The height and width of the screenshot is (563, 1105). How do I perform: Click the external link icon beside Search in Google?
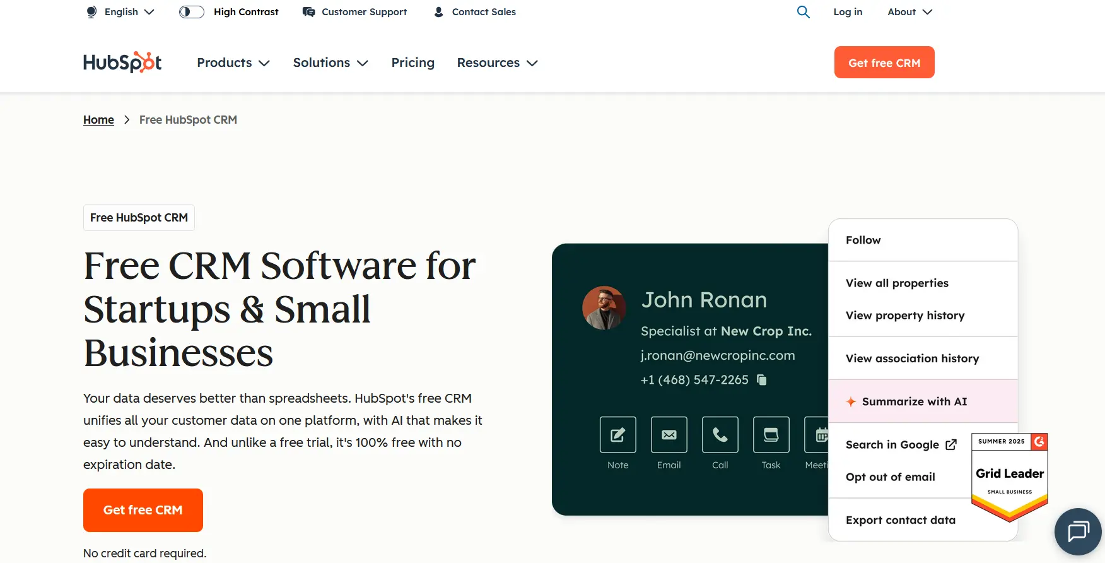951,444
